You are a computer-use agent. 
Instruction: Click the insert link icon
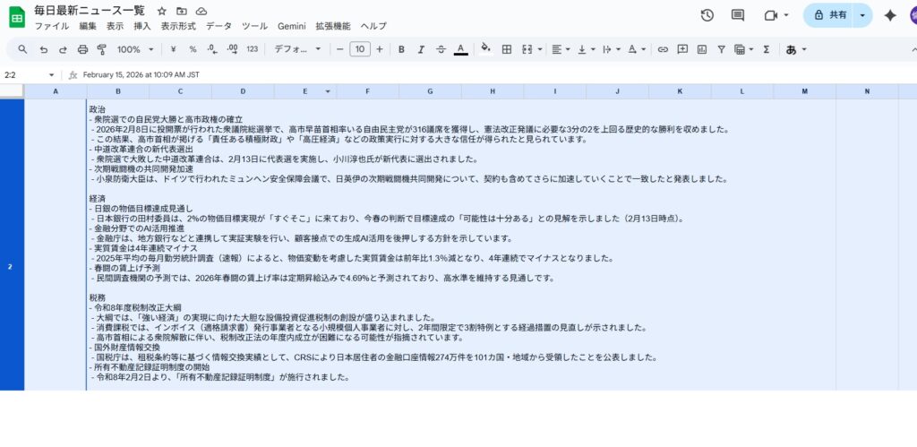[663, 49]
